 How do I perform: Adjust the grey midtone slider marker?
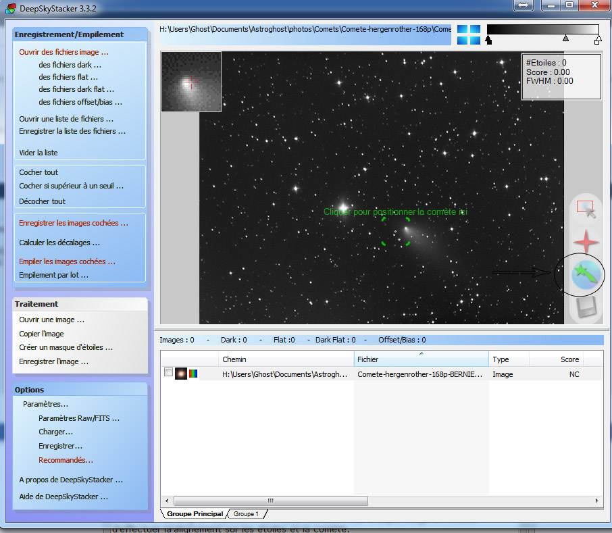(x=565, y=39)
